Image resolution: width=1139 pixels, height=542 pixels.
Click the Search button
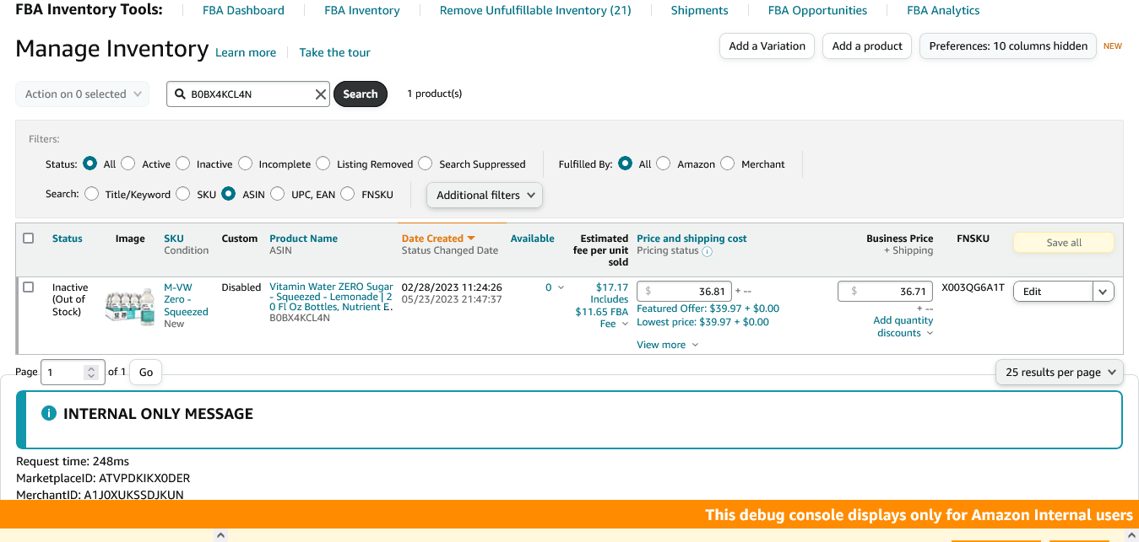361,94
